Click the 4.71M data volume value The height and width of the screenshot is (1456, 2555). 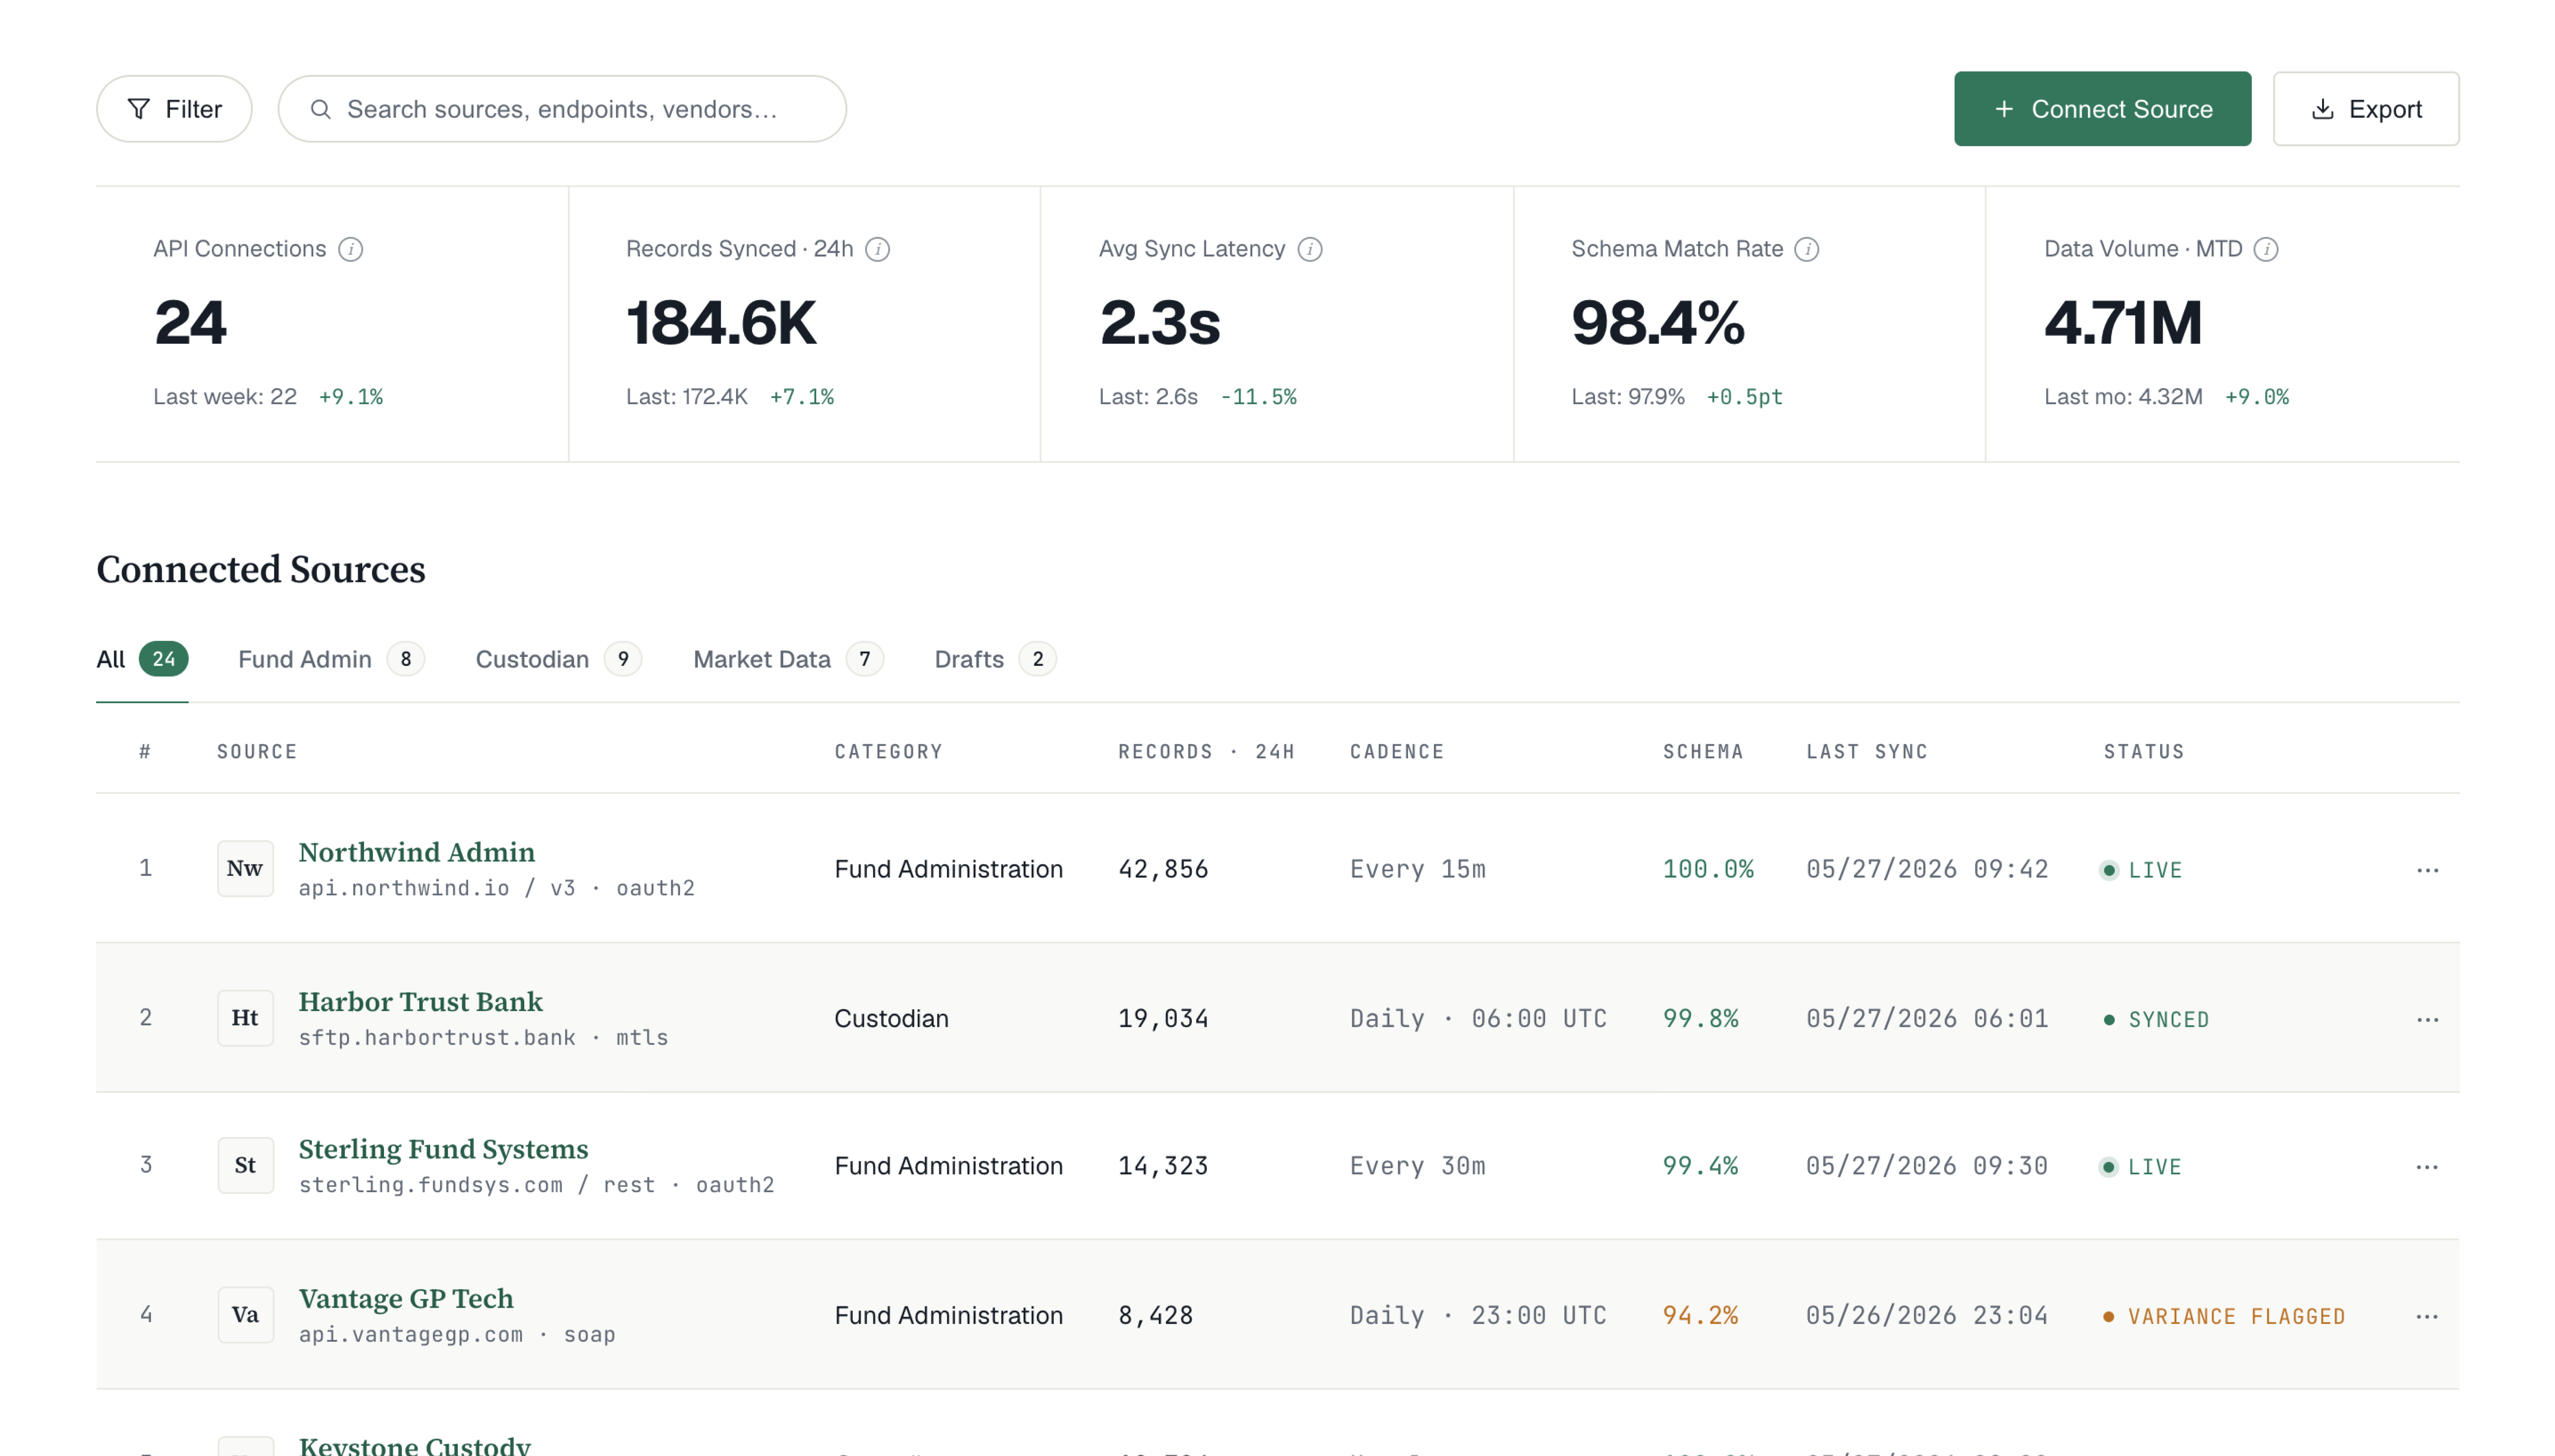[x=2123, y=323]
